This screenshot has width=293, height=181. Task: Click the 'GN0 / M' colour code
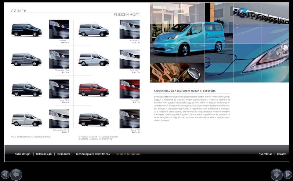click(65, 102)
